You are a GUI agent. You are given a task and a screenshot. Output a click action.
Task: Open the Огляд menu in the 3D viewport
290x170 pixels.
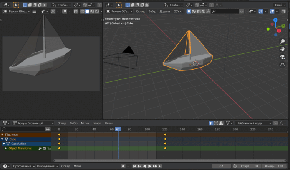click(x=140, y=11)
